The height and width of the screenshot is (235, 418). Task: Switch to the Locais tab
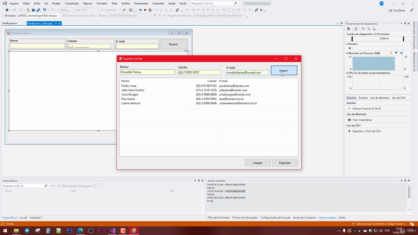point(24,217)
